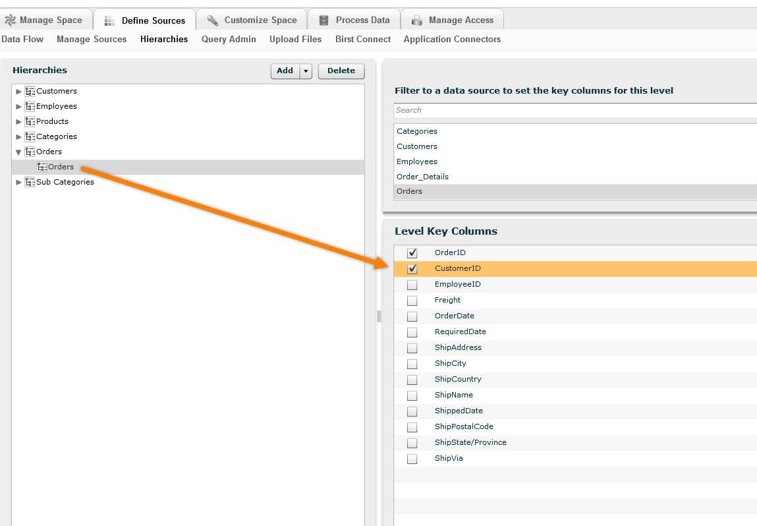Click the Process Data database icon
This screenshot has height=526, width=757.
click(x=324, y=20)
